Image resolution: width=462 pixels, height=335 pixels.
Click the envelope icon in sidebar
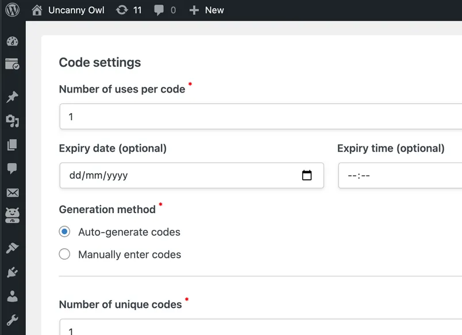point(12,192)
